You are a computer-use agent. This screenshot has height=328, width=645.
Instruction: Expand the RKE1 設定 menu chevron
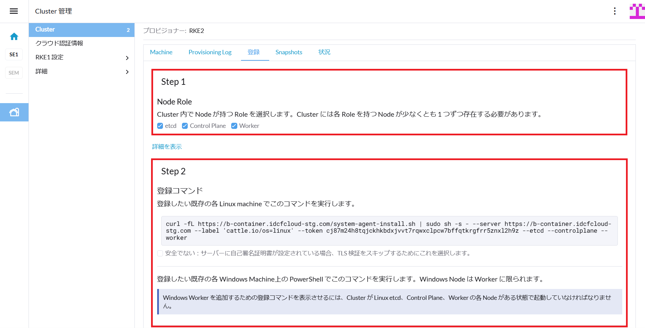127,58
